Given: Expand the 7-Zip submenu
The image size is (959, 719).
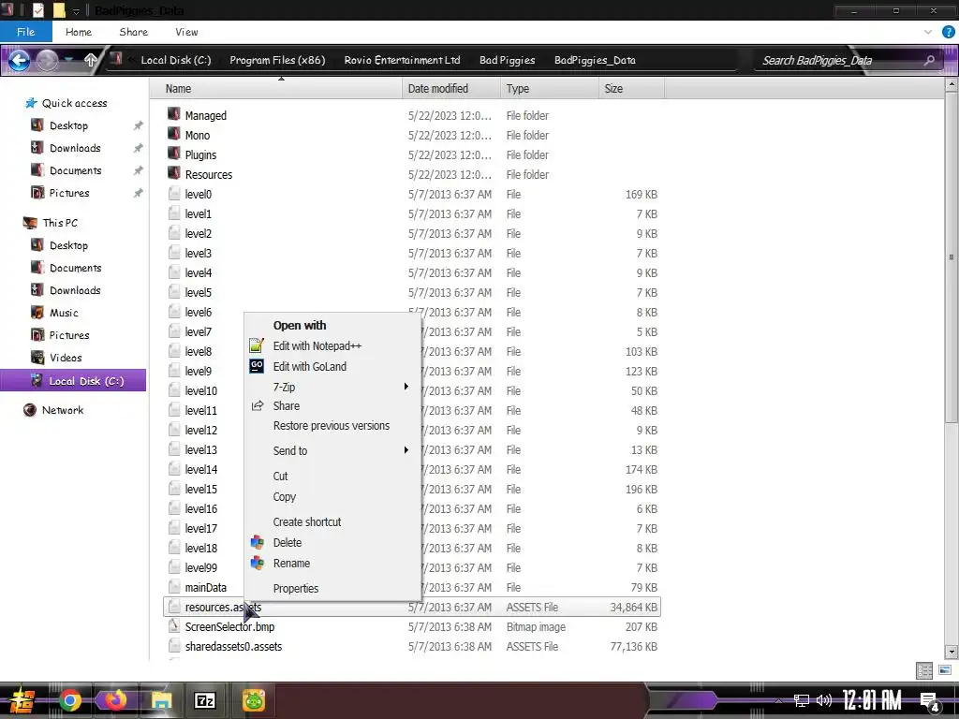Looking at the screenshot, I should click(406, 387).
